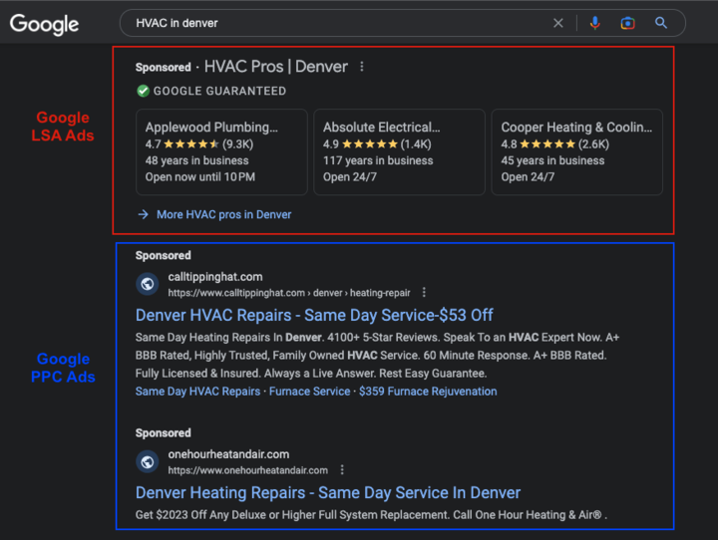Open 'Denver Heating Repairs - Same Day Service In Denver'
The image size is (718, 540).
click(x=328, y=493)
